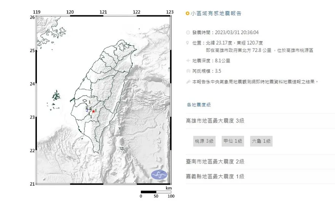This screenshot has height=204, width=335.
Task: Click the clock icon next to 發震時間
Action: [x=188, y=32]
